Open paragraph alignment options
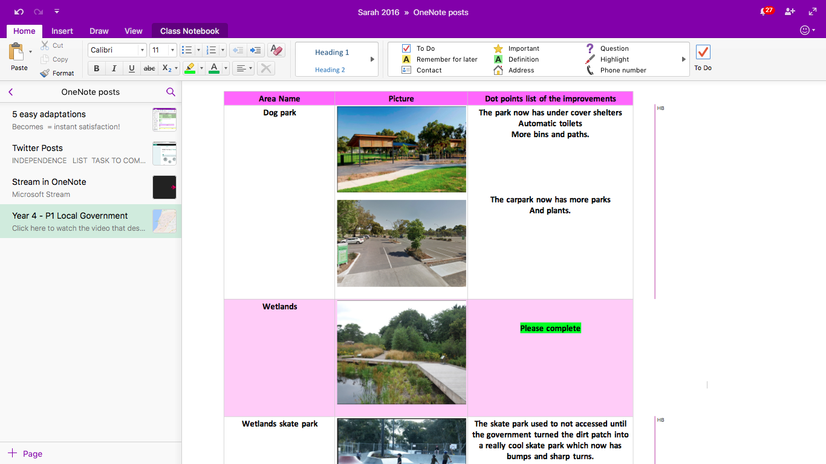This screenshot has height=464, width=826. pos(244,68)
